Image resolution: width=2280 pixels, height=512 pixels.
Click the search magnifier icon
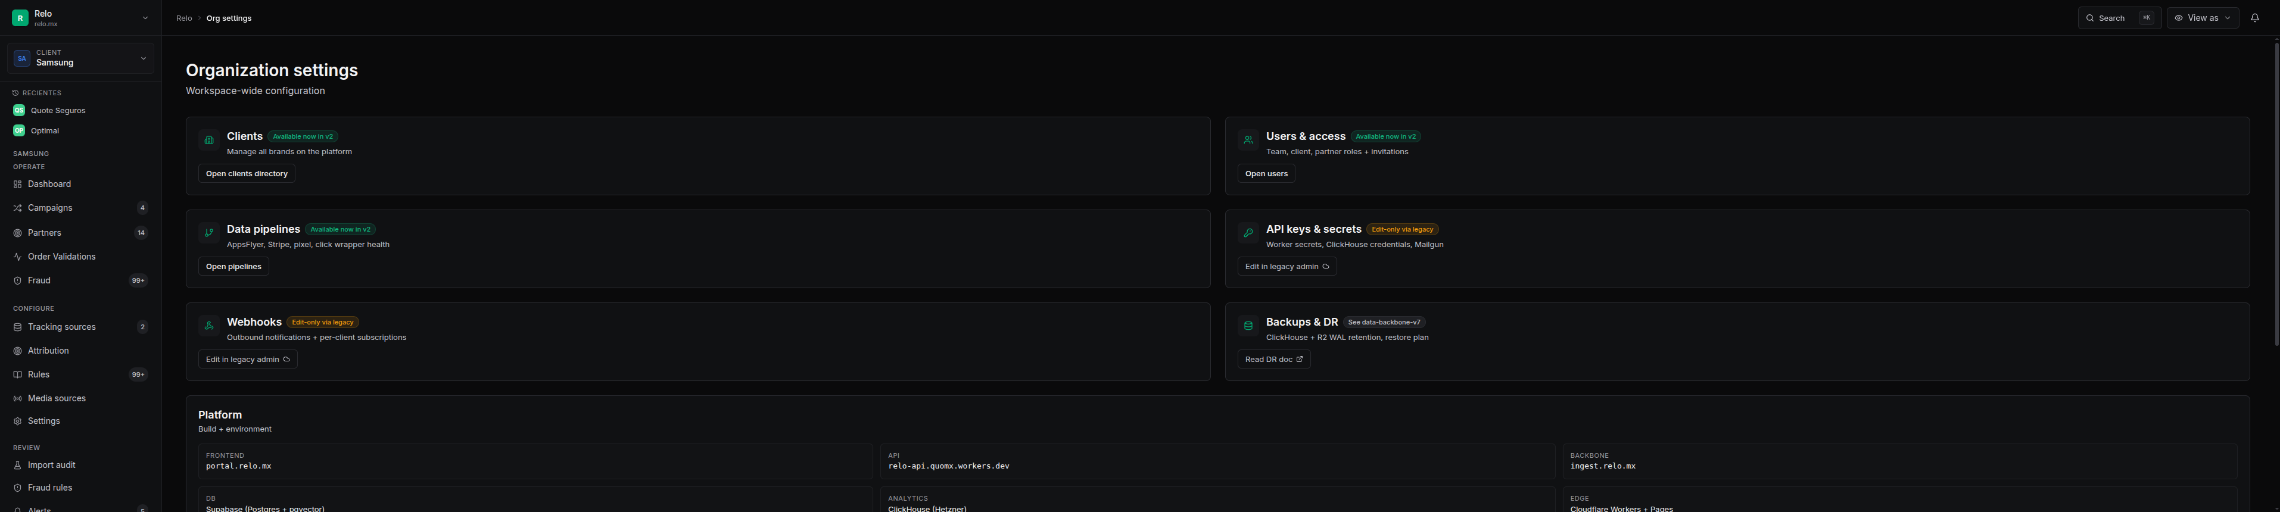coord(2090,18)
